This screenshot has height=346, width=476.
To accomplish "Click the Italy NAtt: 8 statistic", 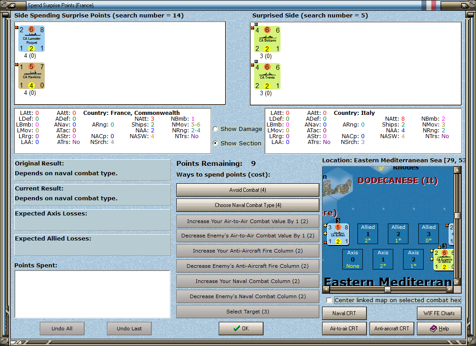I will click(x=395, y=118).
